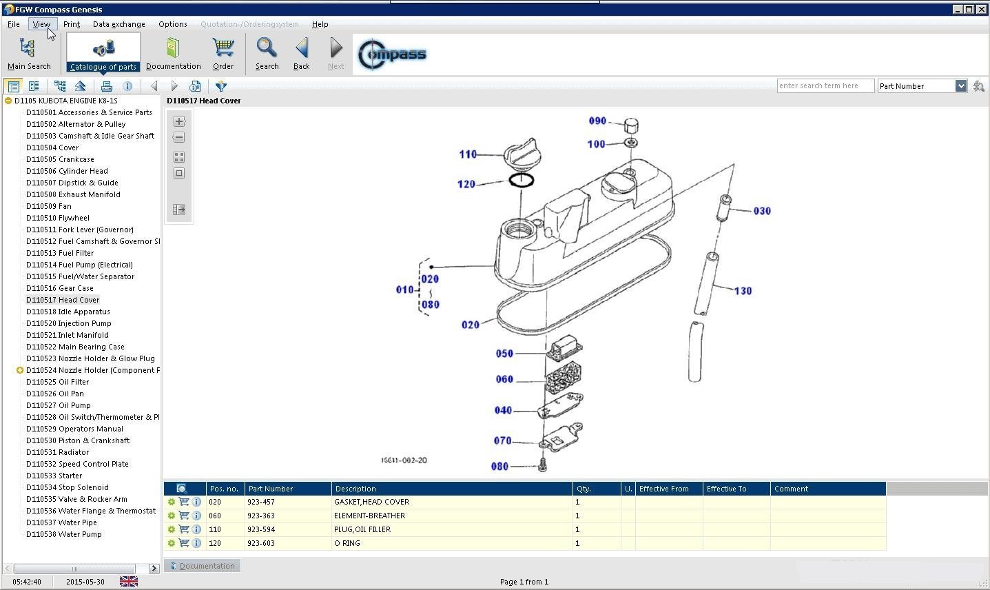Open the Search magnifier tool
Image resolution: width=990 pixels, height=590 pixels.
[x=267, y=54]
